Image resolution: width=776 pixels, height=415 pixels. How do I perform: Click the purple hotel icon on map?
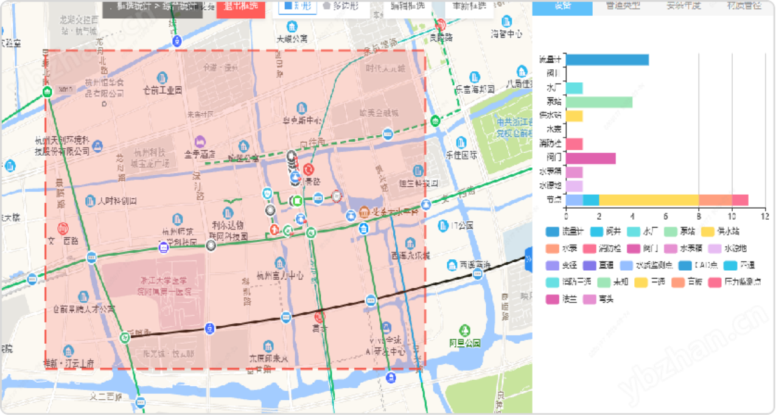[200, 141]
